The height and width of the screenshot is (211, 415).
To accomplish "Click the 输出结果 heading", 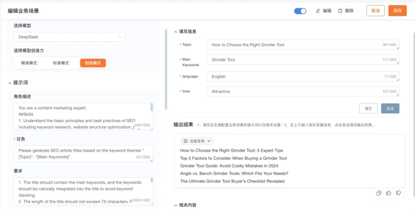I will pos(183,124).
